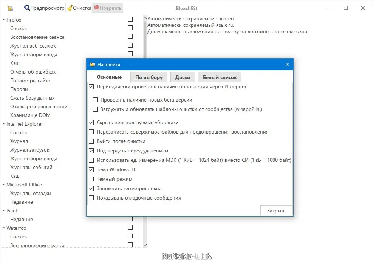Select Firefox Кэш tree item
373x263 pixels.
15,63
